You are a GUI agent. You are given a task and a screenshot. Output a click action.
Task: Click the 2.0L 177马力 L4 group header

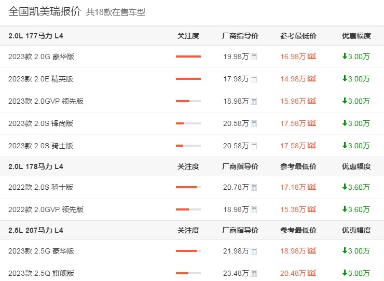tap(36, 36)
